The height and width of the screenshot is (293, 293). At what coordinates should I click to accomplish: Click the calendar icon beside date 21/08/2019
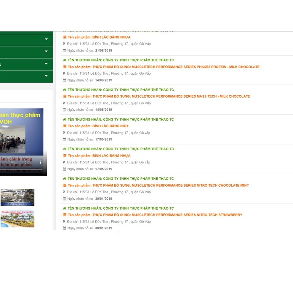click(x=64, y=51)
